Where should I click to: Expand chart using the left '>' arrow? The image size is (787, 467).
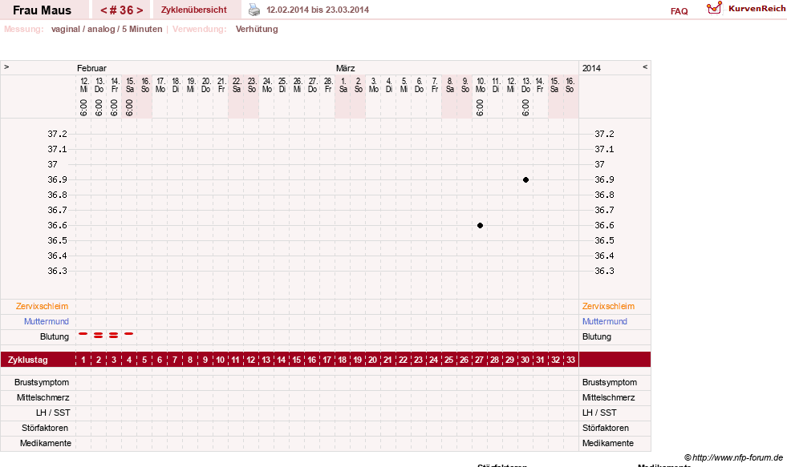coord(6,66)
